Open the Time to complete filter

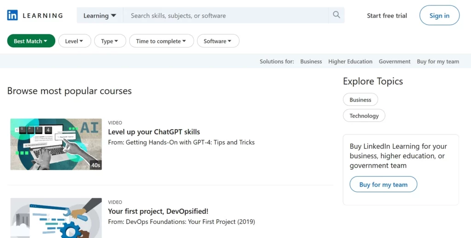tap(161, 41)
